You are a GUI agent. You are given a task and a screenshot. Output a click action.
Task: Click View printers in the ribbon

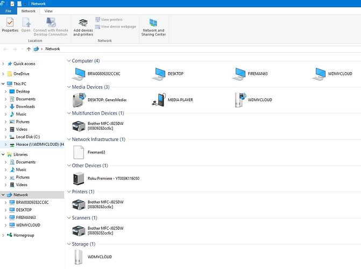(x=109, y=19)
